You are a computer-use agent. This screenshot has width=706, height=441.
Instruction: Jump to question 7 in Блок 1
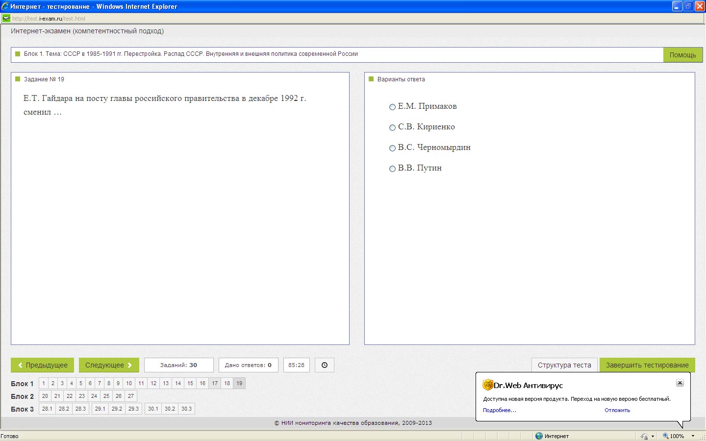point(100,383)
